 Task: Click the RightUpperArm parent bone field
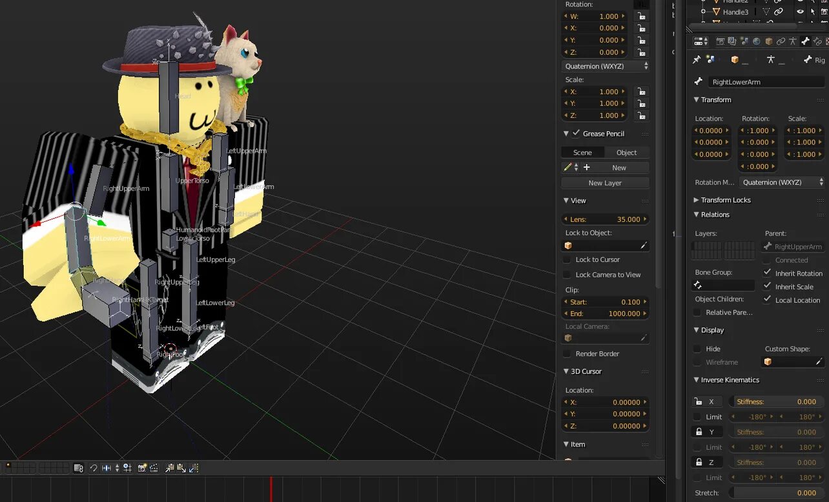pos(793,246)
